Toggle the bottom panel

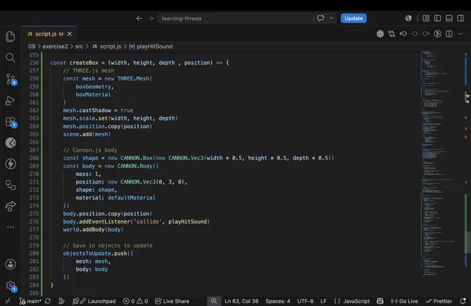449,18
